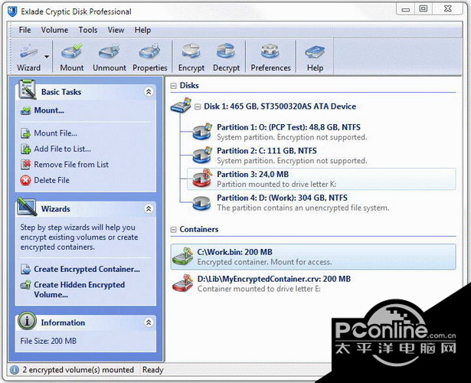Click 'File Size: 200 MB' text
Viewport: 471px width, 383px height.
48,341
